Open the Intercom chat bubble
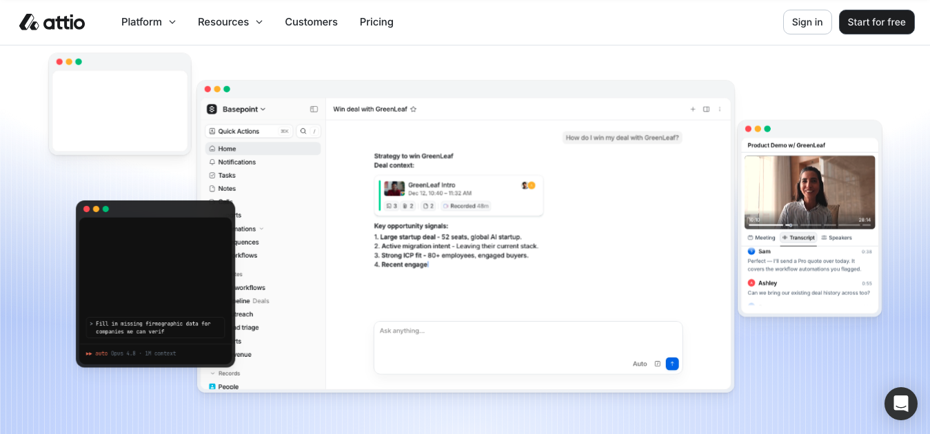 tap(901, 404)
